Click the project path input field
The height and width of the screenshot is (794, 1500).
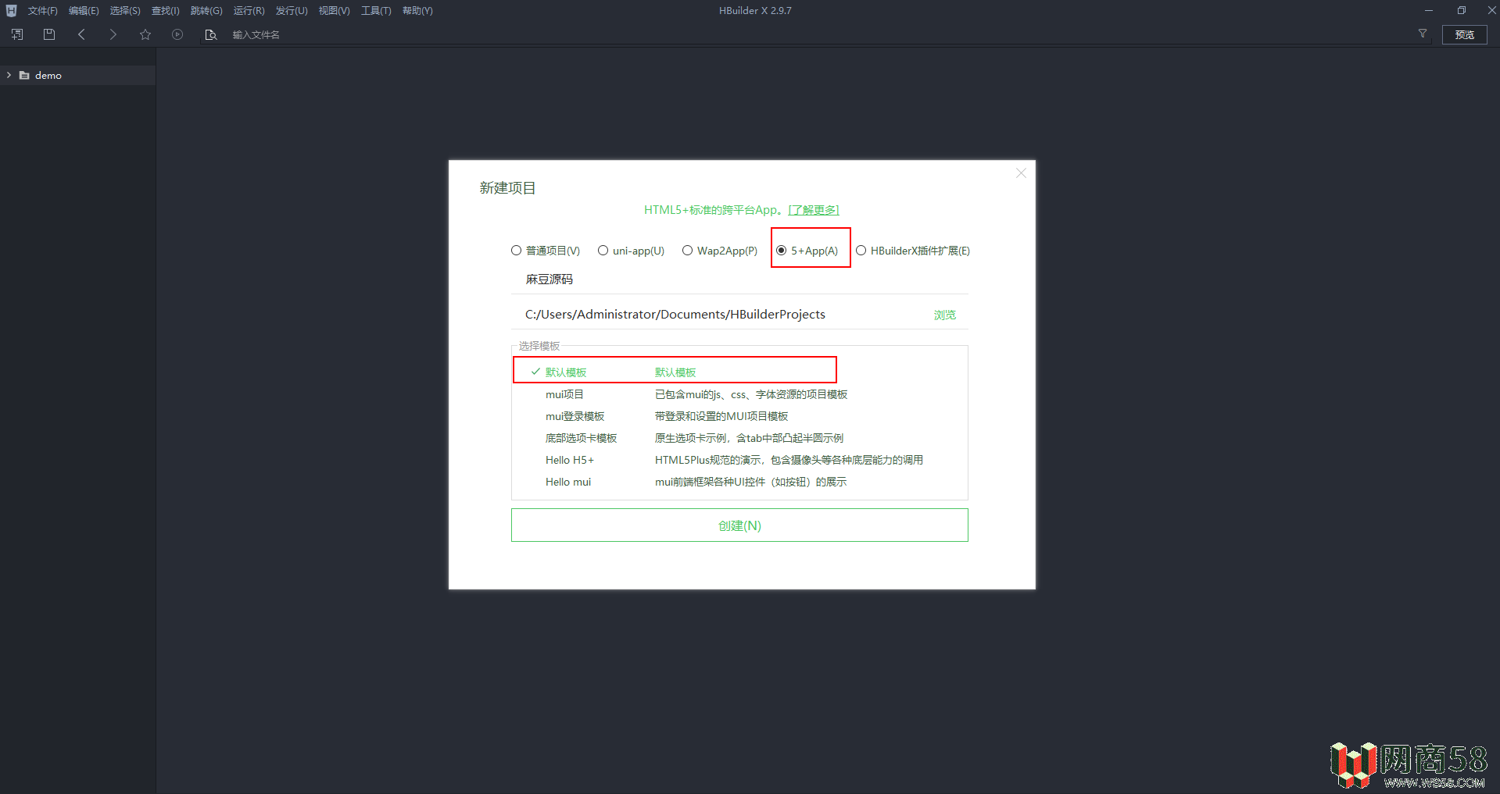click(x=719, y=315)
